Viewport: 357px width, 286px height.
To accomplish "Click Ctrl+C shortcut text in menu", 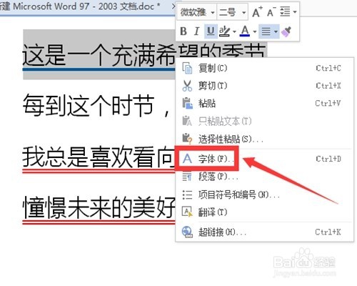I will [328, 68].
